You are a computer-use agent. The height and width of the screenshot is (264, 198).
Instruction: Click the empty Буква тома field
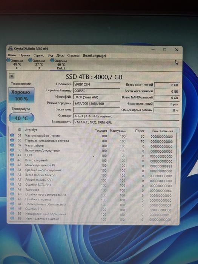97,110
